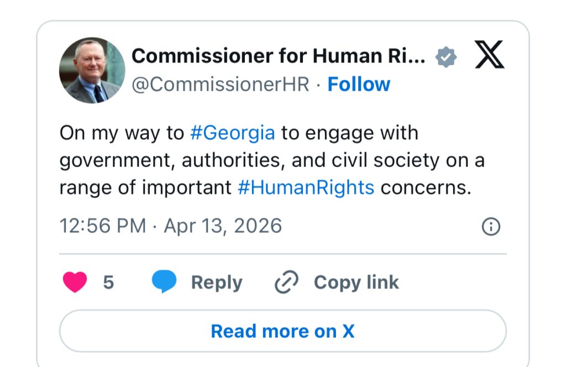Open the #HumanRights hashtag
Screen dimensions: 566x367
click(x=306, y=188)
